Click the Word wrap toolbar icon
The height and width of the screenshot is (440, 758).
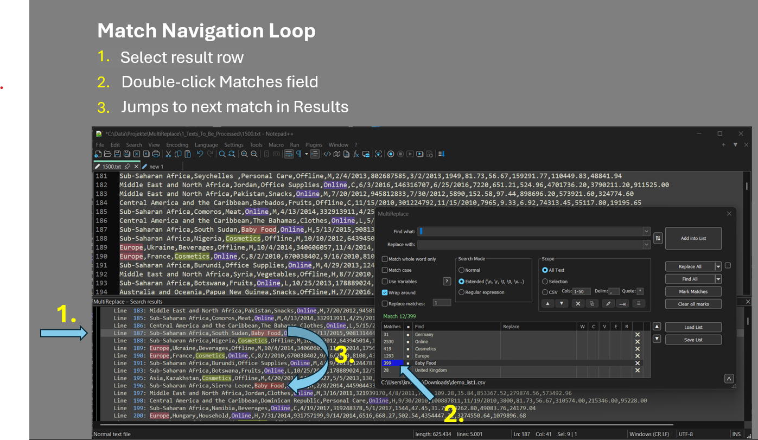[289, 154]
